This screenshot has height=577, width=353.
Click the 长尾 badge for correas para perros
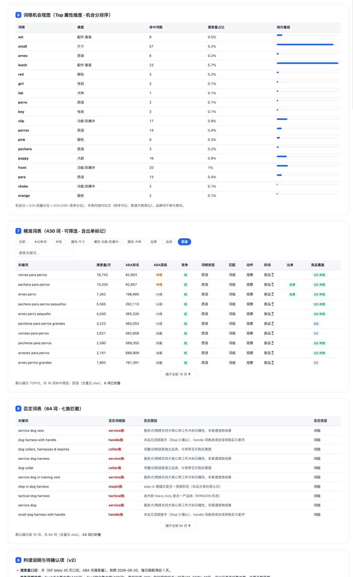[159, 333]
